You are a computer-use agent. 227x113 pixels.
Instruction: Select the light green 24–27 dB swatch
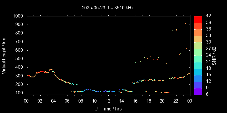pyautogui.click(x=198, y=52)
